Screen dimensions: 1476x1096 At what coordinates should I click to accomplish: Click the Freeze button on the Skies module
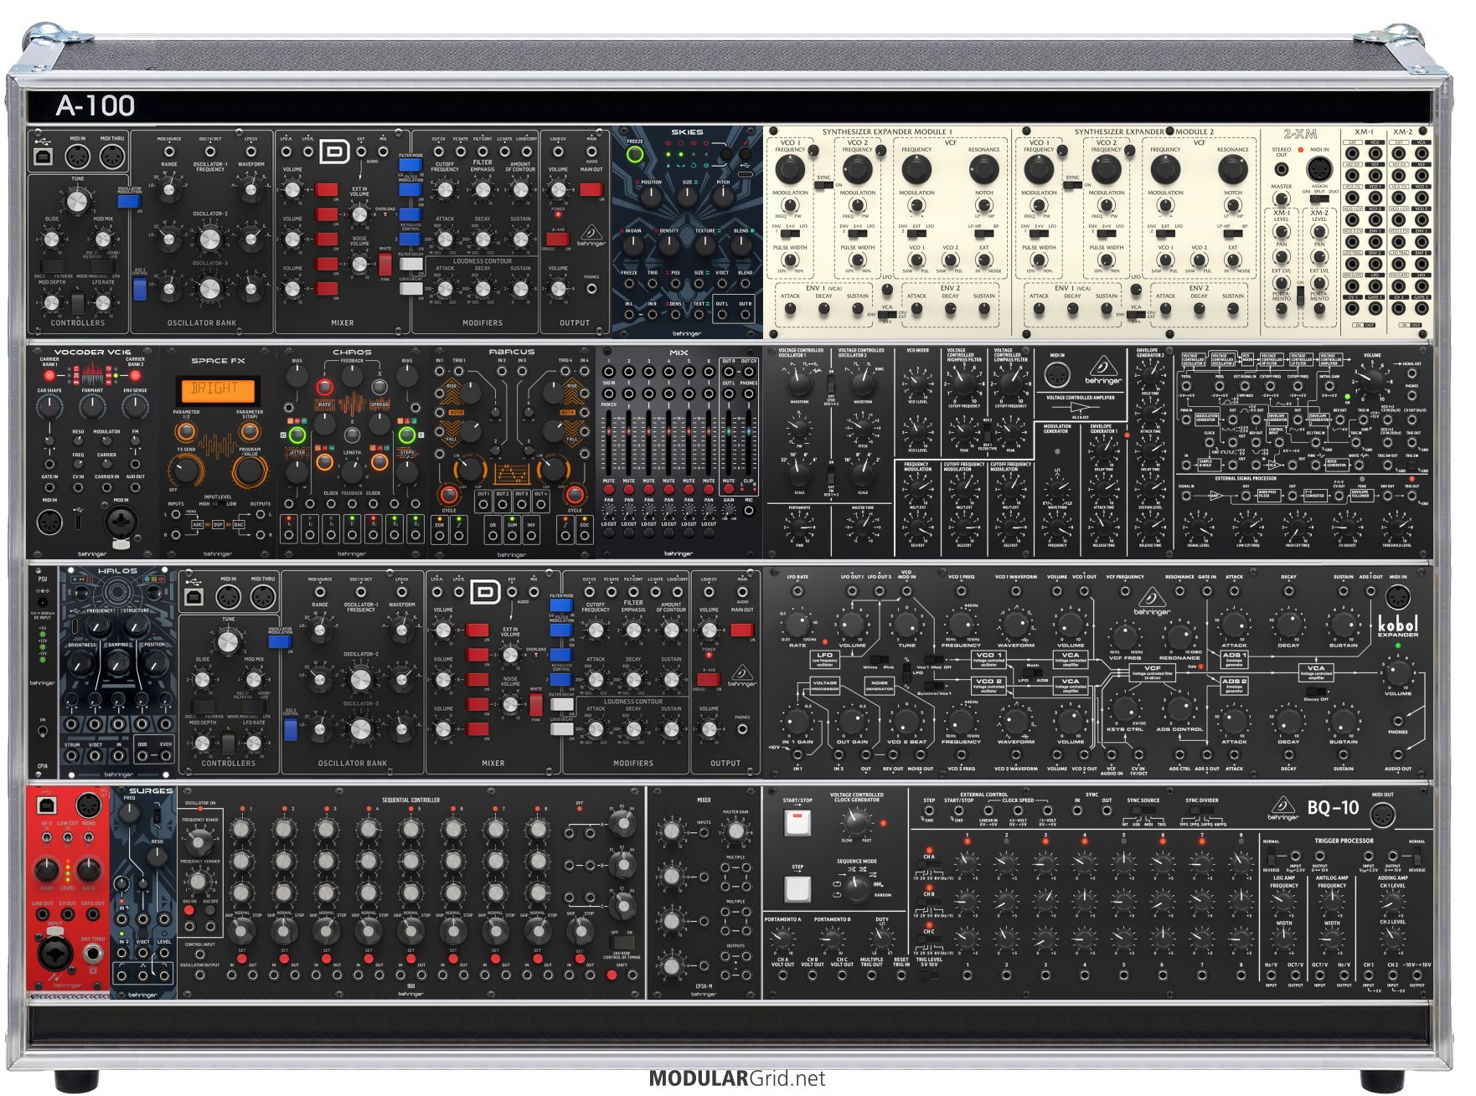pos(635,153)
